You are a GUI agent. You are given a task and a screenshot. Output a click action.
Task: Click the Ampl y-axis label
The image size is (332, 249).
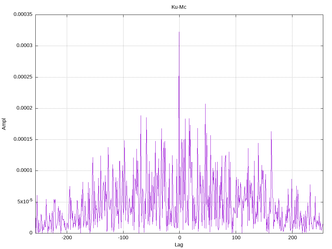4,124
